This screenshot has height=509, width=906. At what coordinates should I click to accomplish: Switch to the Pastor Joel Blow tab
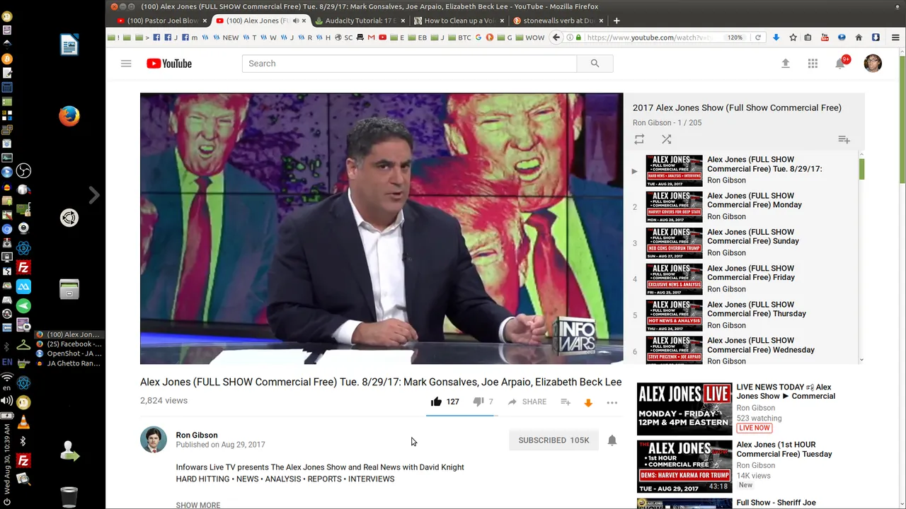point(162,21)
